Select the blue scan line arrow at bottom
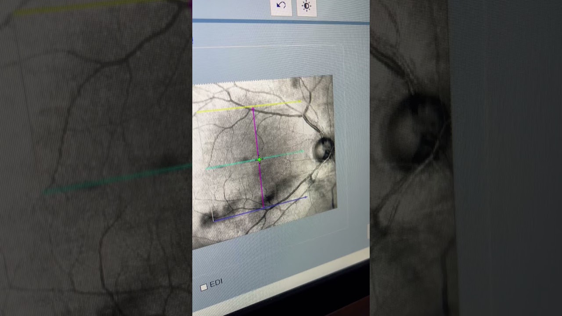Image resolution: width=562 pixels, height=316 pixels. 260,209
